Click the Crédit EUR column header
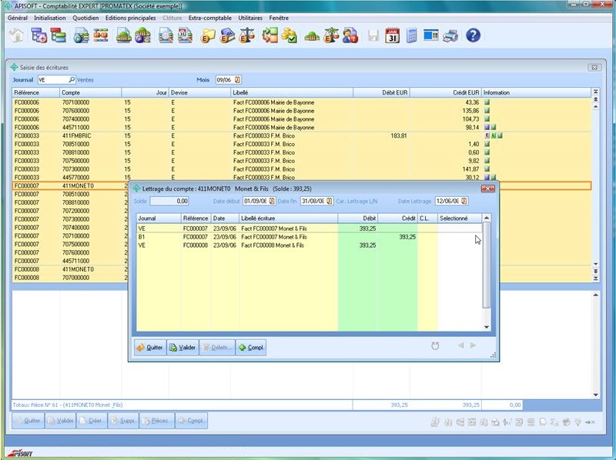 446,92
